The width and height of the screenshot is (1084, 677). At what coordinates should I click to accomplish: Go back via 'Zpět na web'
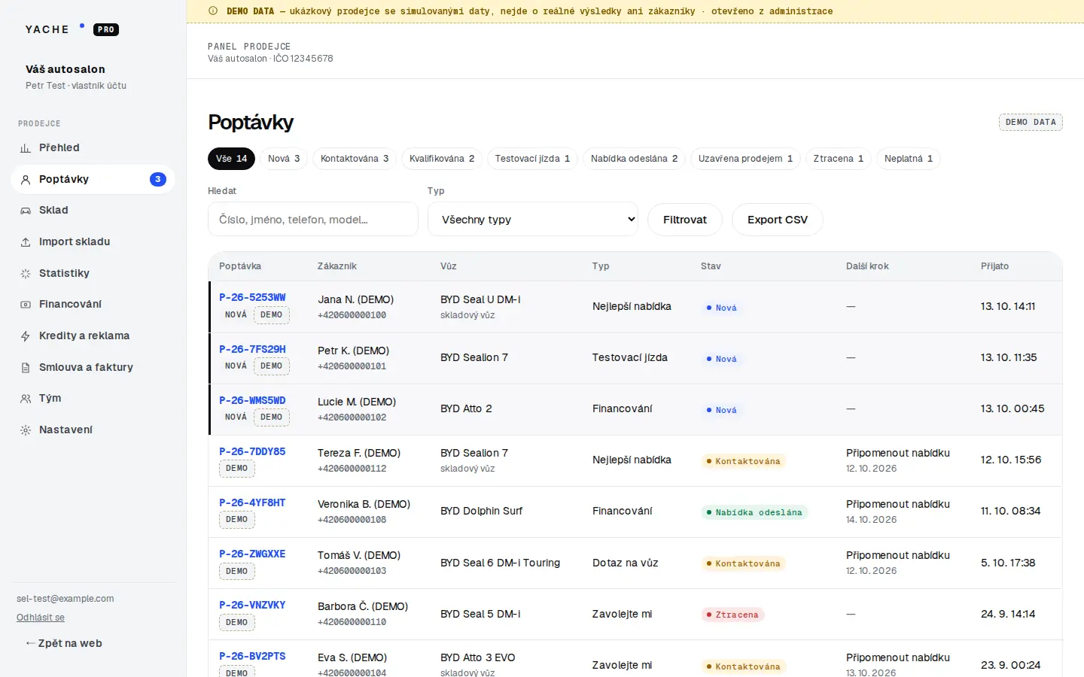(x=64, y=643)
